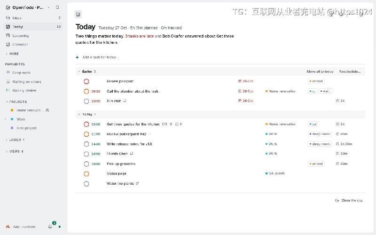Expand the Work project chevron

(x=5, y=119)
